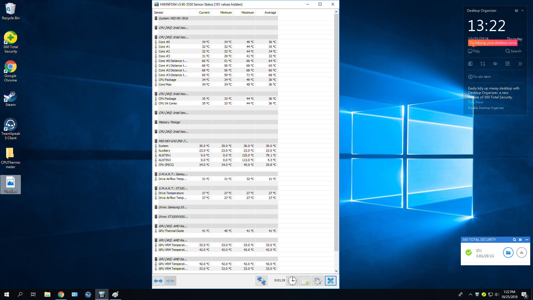Toggle the eye icon in Desktop Organizer

(x=495, y=64)
